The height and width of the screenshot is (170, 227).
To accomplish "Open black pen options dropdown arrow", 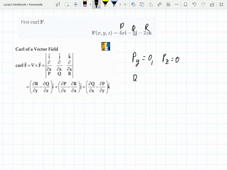I will (99, 7).
